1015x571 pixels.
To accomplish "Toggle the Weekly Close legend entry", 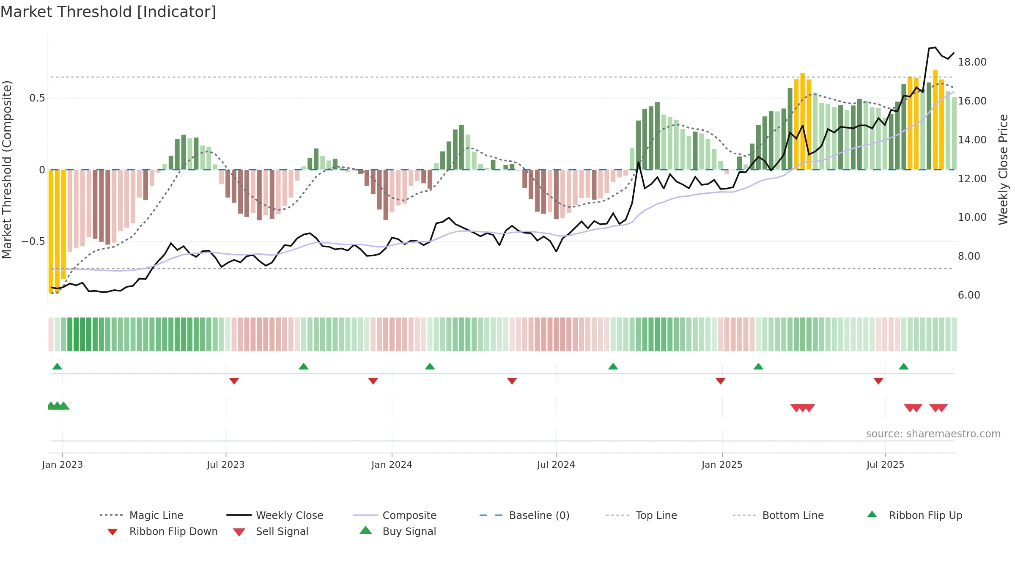I will (x=275, y=515).
